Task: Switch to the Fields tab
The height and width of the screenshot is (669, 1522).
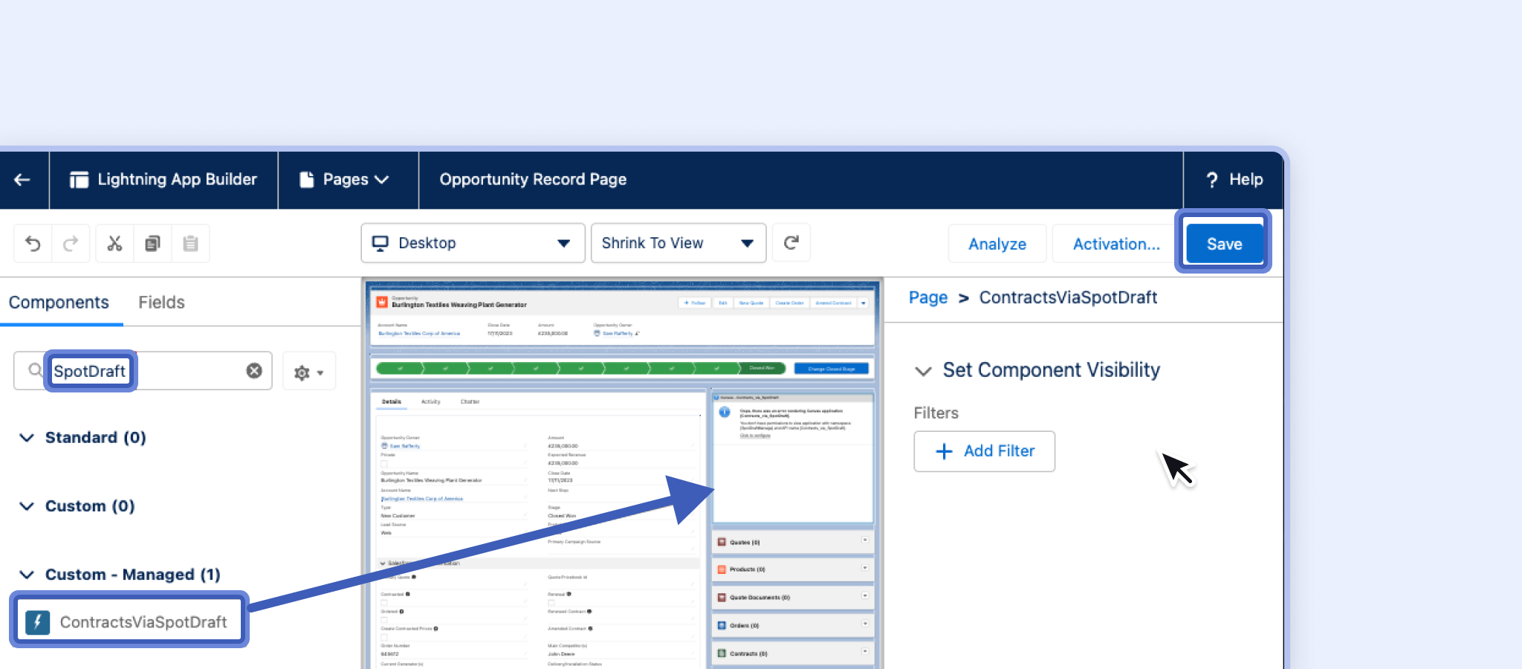Action: (161, 303)
